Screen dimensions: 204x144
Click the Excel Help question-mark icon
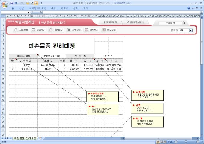[189, 8]
